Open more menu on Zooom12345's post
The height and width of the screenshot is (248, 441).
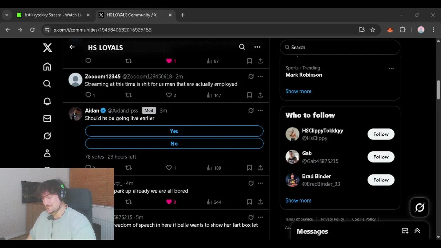(260, 76)
